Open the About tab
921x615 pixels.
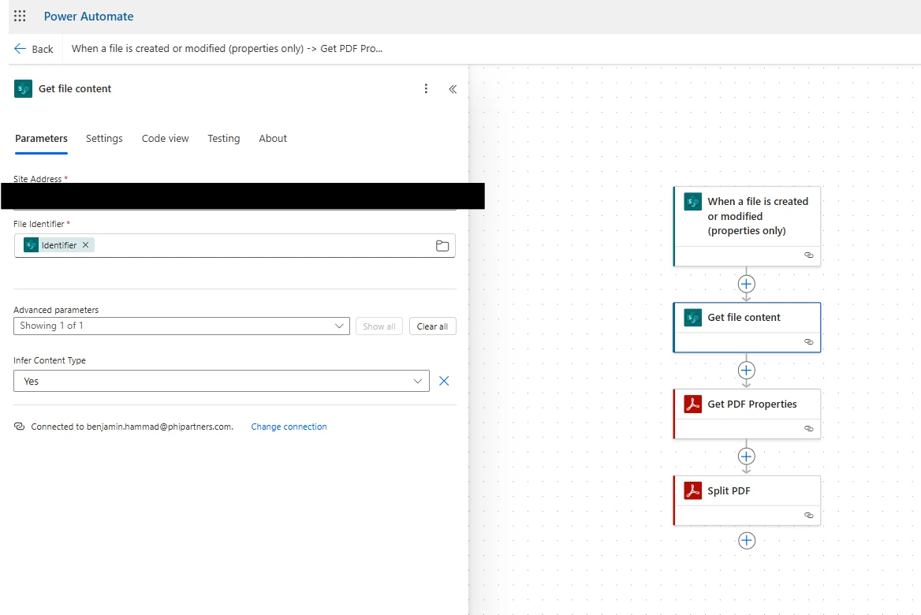[x=273, y=139]
